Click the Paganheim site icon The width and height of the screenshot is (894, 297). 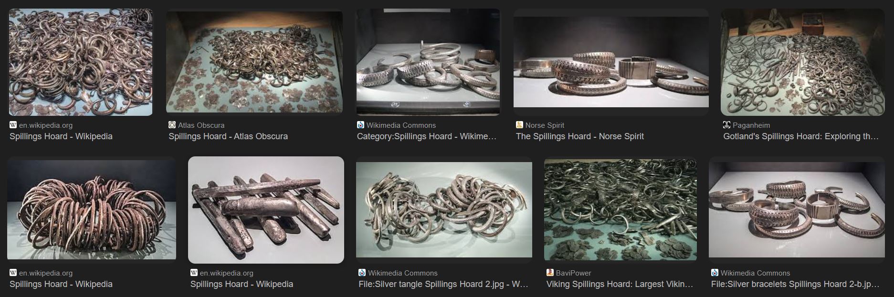click(x=726, y=125)
